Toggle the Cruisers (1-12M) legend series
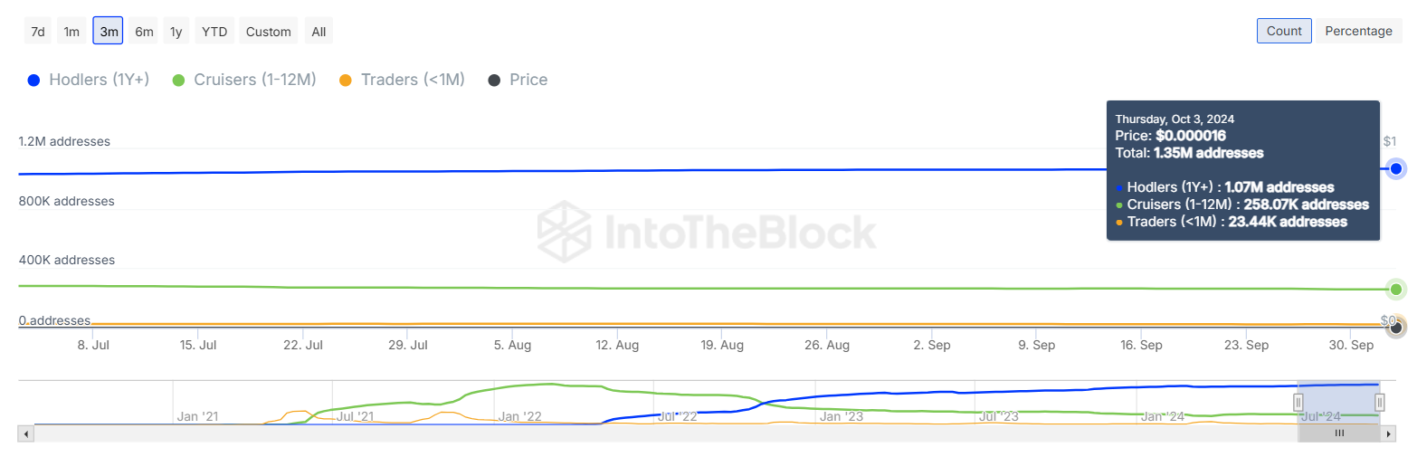The image size is (1417, 457). click(x=244, y=80)
